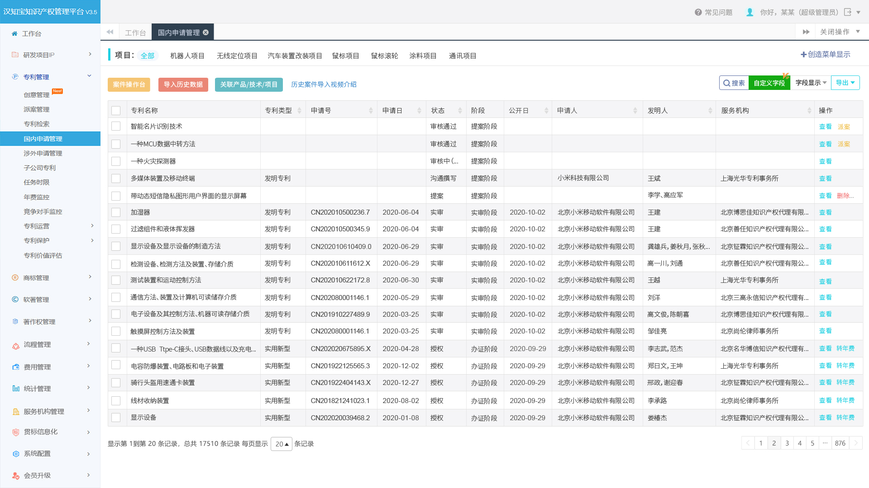Click the 统计管理 bar chart icon
The width and height of the screenshot is (869, 488).
(x=16, y=388)
